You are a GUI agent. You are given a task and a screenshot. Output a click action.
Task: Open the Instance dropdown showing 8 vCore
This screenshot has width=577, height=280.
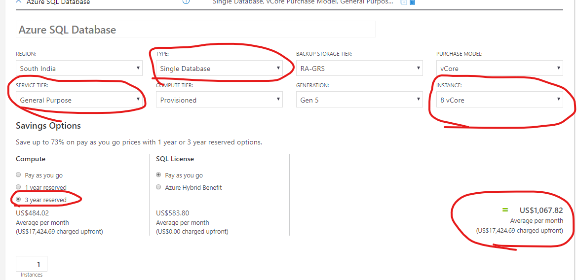500,100
